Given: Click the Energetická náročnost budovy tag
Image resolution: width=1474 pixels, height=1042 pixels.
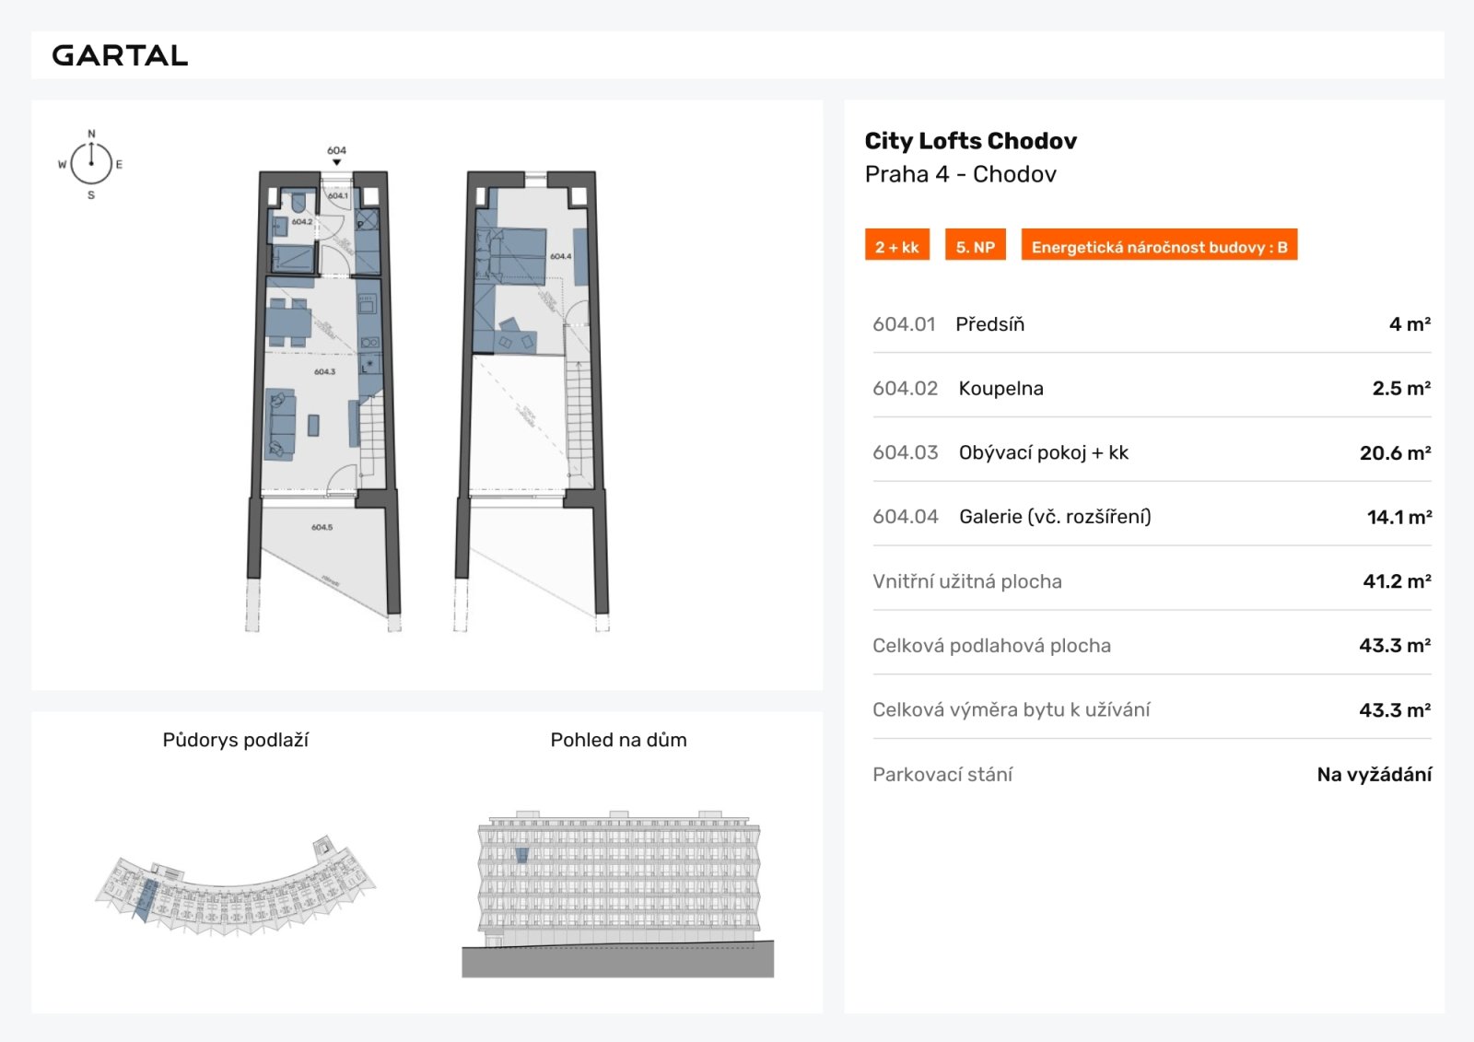Looking at the screenshot, I should (x=1158, y=246).
